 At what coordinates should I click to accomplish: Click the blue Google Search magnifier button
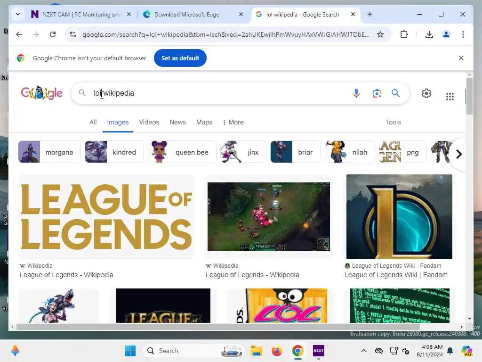[x=395, y=93]
